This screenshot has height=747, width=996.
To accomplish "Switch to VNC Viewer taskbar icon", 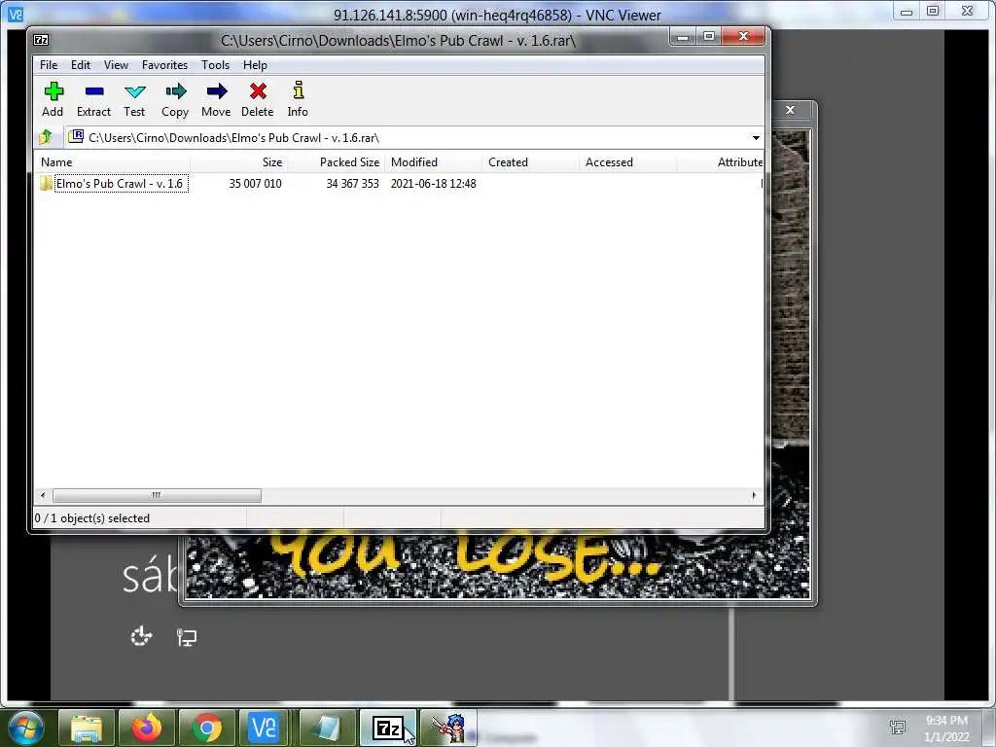I will click(265, 728).
